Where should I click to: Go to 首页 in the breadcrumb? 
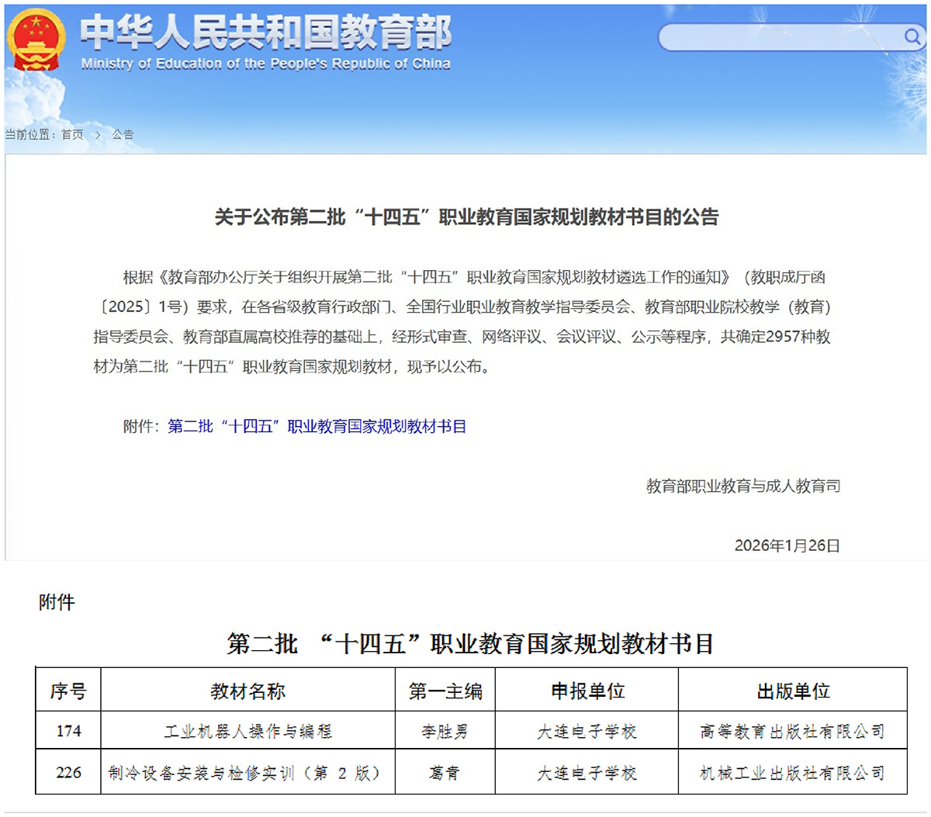[72, 135]
